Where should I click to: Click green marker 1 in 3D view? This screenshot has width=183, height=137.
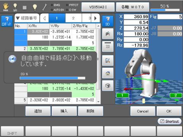pos(122,95)
